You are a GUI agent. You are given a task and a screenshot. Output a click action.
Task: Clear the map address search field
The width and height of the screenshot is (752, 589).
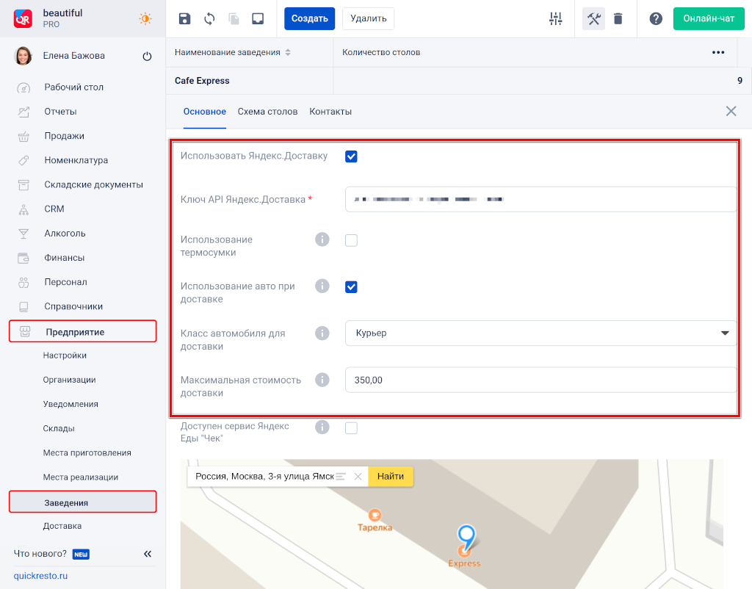[x=358, y=477]
